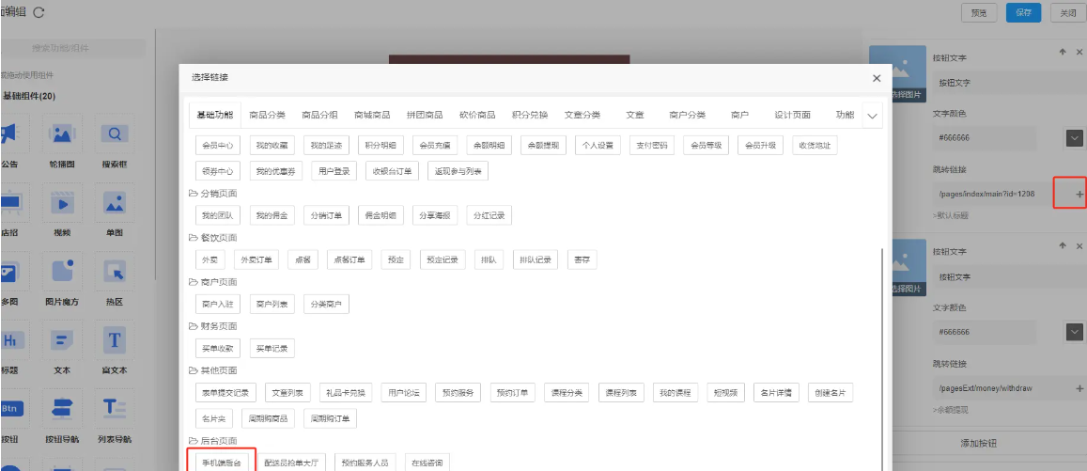Click the 关闭 close editor button
The height and width of the screenshot is (471, 1087).
pyautogui.click(x=1068, y=12)
